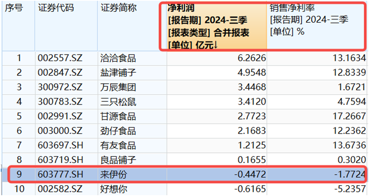Select net profit value -0.4472
Image resolution: width=369 pixels, height=196 pixels.
click(250, 174)
